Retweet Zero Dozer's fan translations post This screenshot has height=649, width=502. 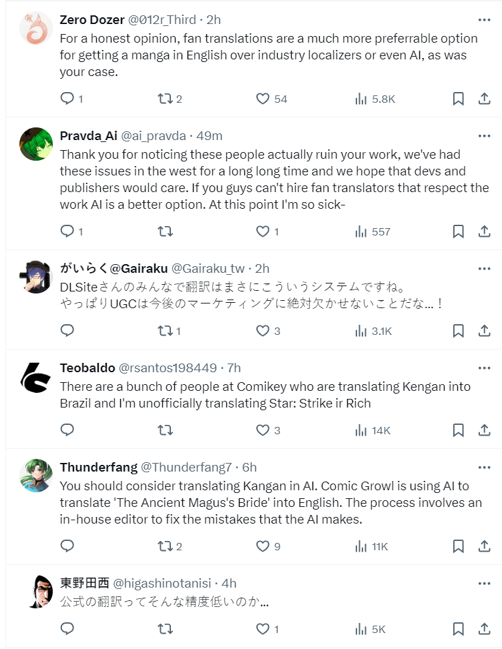[x=165, y=99]
